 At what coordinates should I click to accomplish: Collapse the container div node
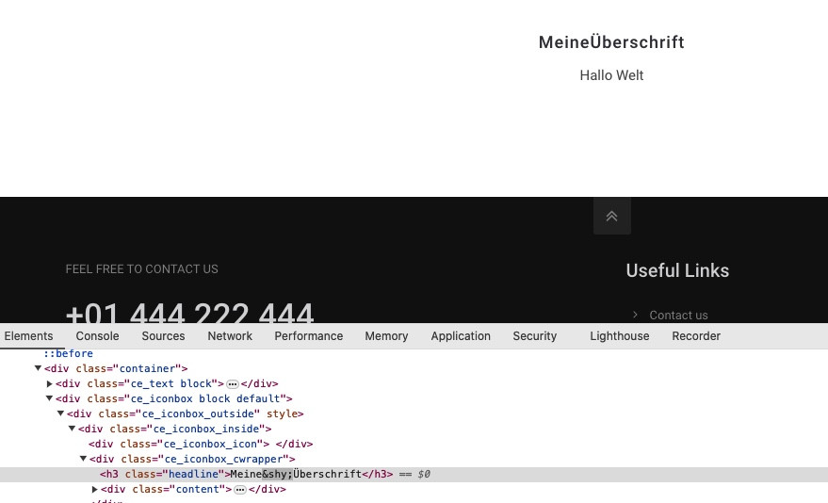point(39,369)
